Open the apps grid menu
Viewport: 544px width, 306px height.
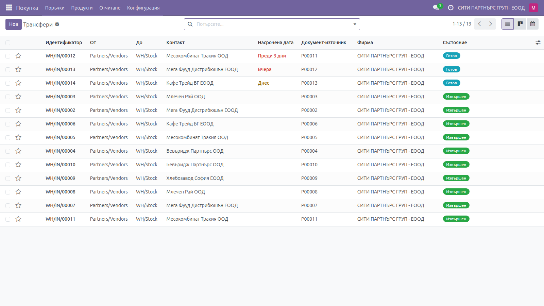[9, 7]
